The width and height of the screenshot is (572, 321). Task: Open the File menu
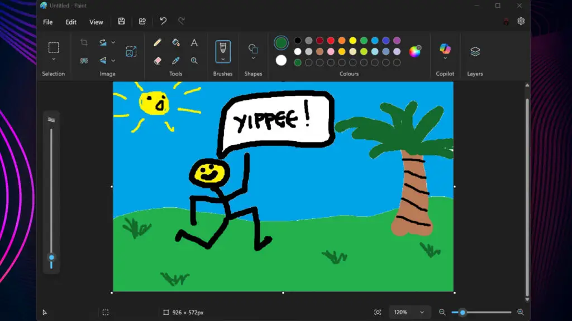[x=47, y=22]
